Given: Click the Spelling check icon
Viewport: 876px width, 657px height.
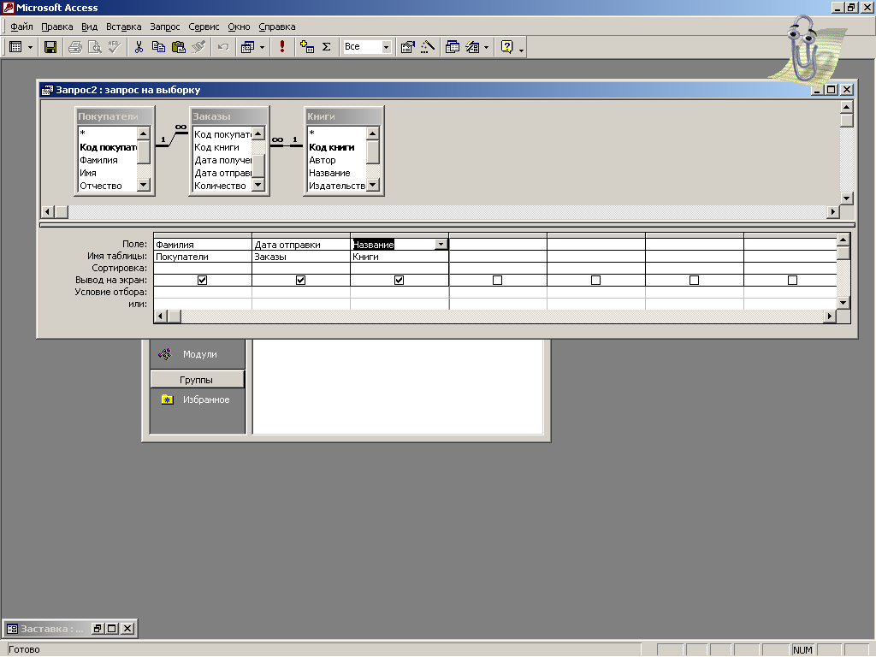Looking at the screenshot, I should point(114,48).
